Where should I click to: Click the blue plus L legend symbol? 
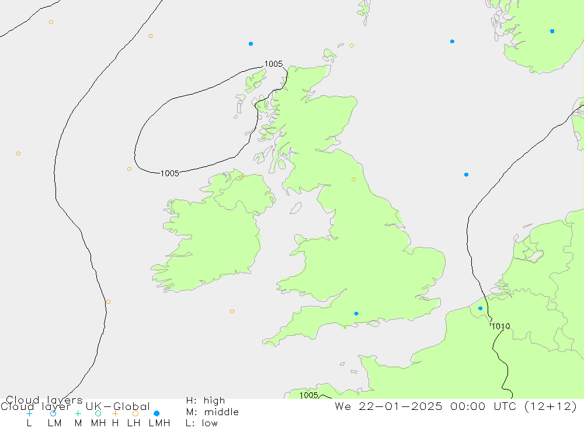point(29,413)
